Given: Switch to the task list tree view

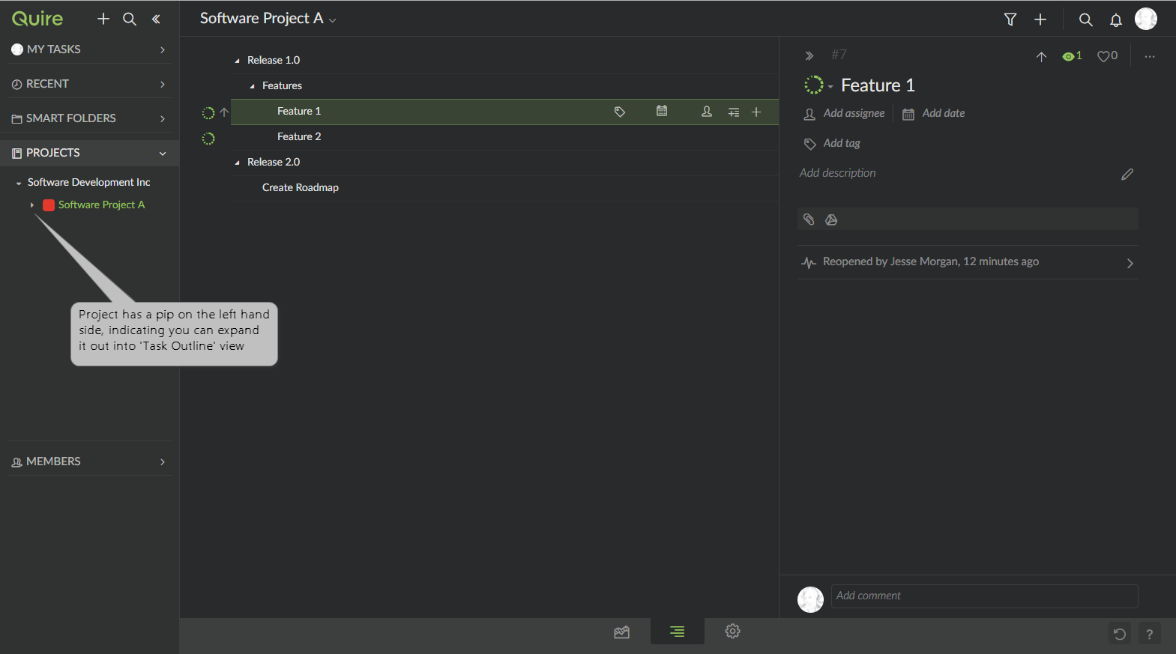Looking at the screenshot, I should [x=678, y=632].
